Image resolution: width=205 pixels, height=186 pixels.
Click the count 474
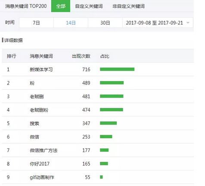coord(86,110)
